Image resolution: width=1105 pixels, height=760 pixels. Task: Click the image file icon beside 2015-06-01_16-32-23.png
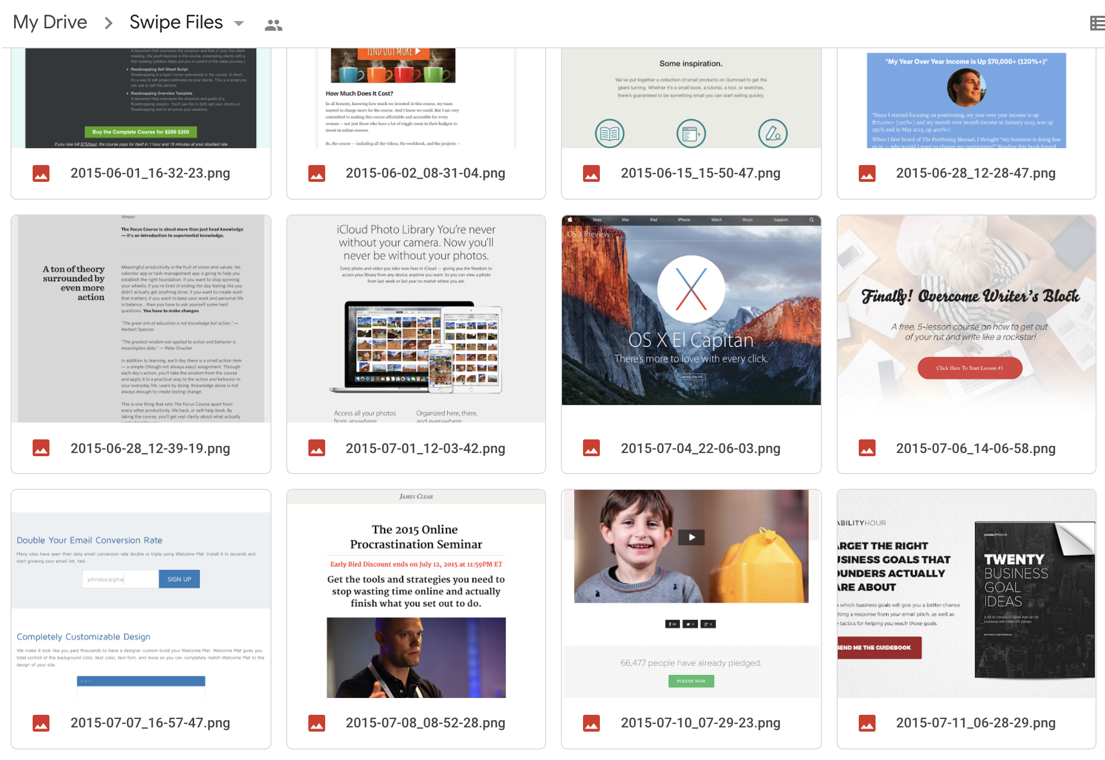tap(41, 172)
